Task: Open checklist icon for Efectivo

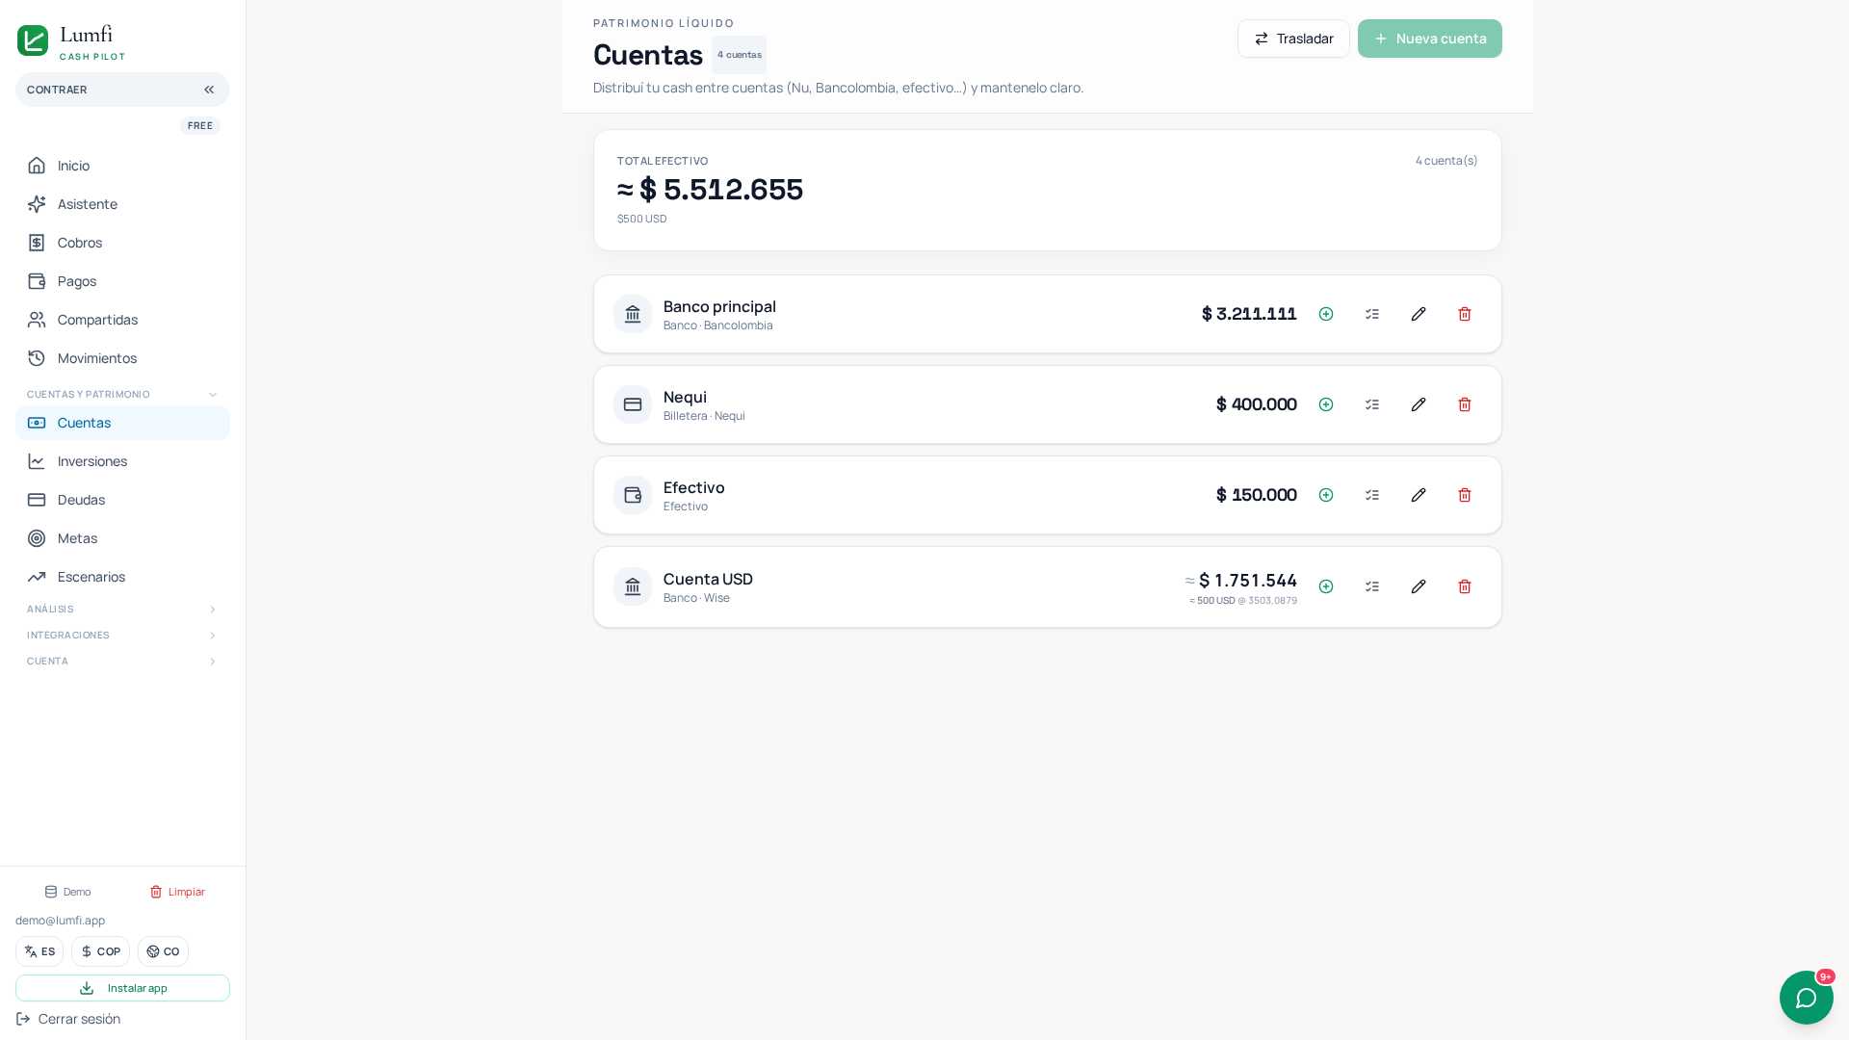Action: [1372, 495]
